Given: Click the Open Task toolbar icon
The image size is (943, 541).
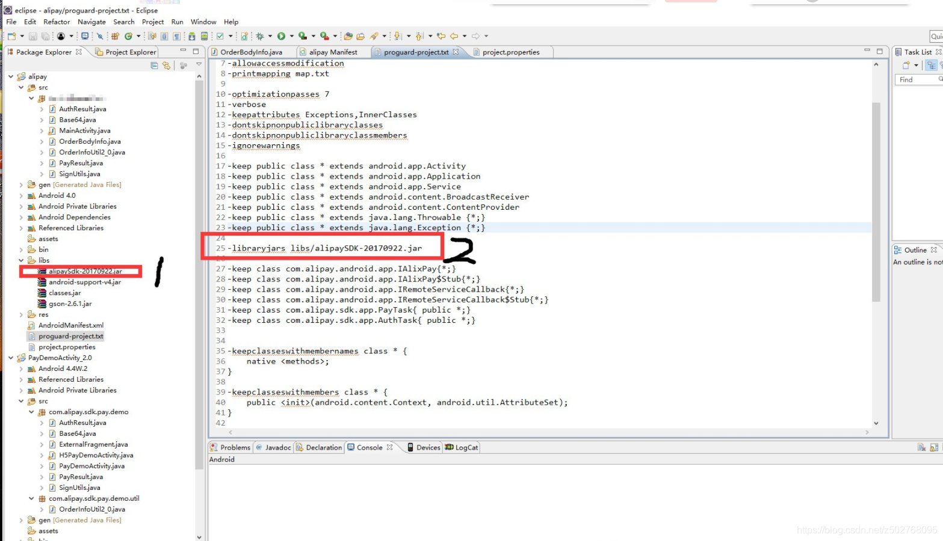Looking at the screenshot, I should tap(360, 36).
